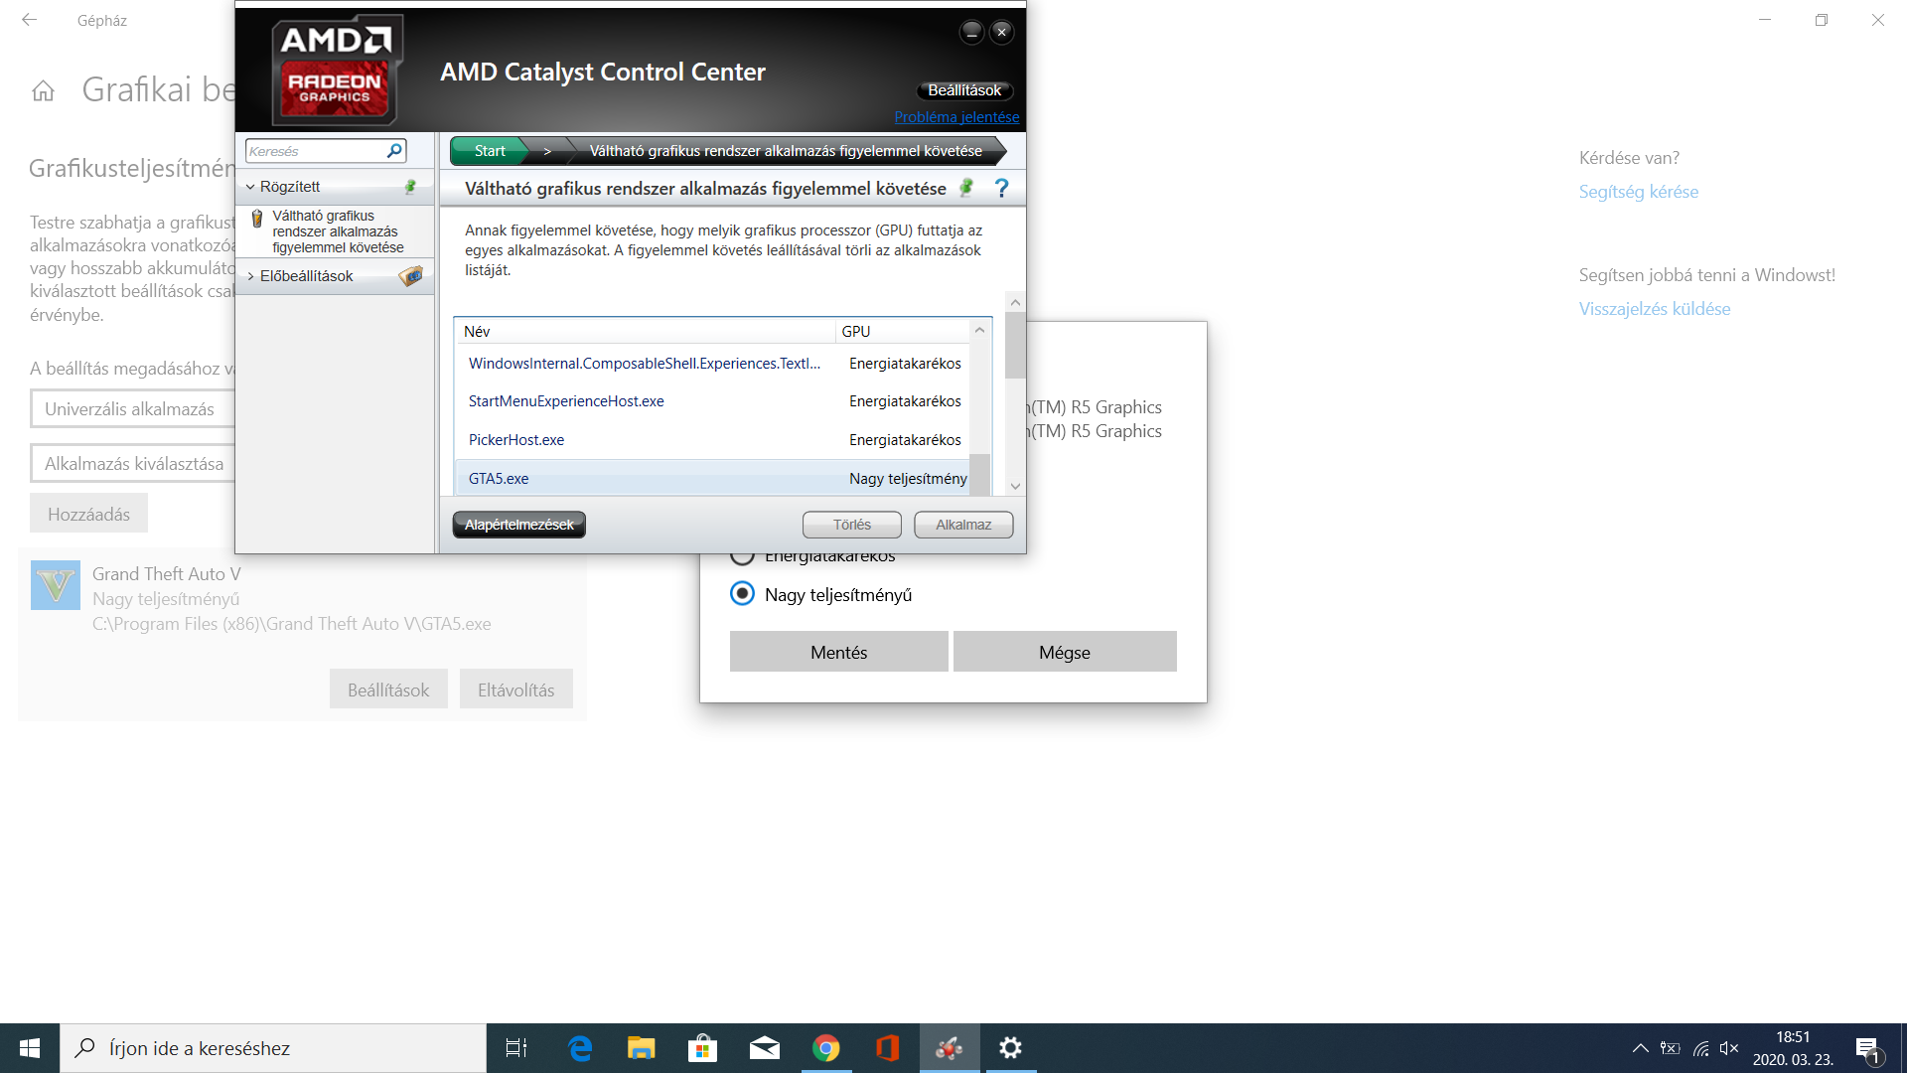Click the Alapértelmezések button
The image size is (1907, 1073).
tap(518, 525)
